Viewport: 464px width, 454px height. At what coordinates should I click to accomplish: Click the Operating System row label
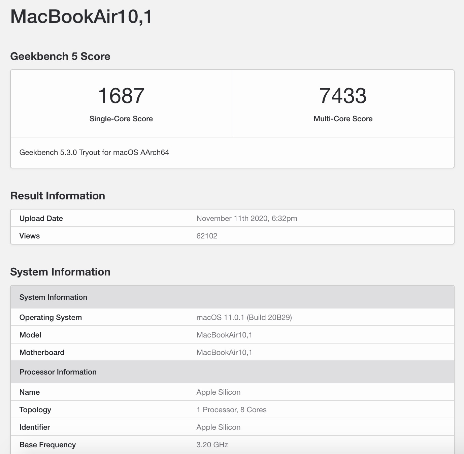coord(51,317)
